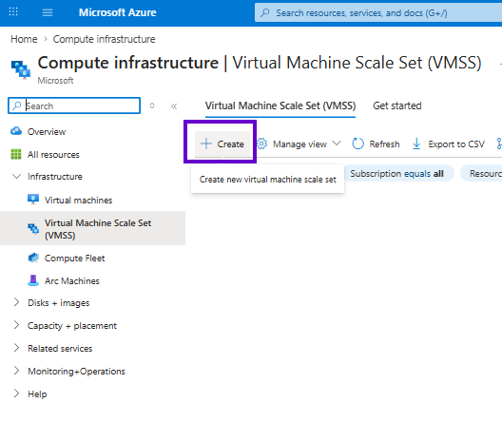Click Export to CSV
Viewport: 502px width, 441px height.
[449, 144]
